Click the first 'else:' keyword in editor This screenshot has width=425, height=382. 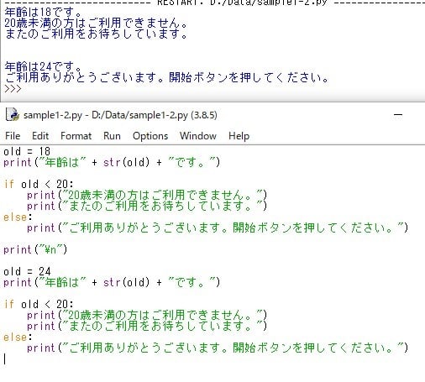click(x=18, y=217)
